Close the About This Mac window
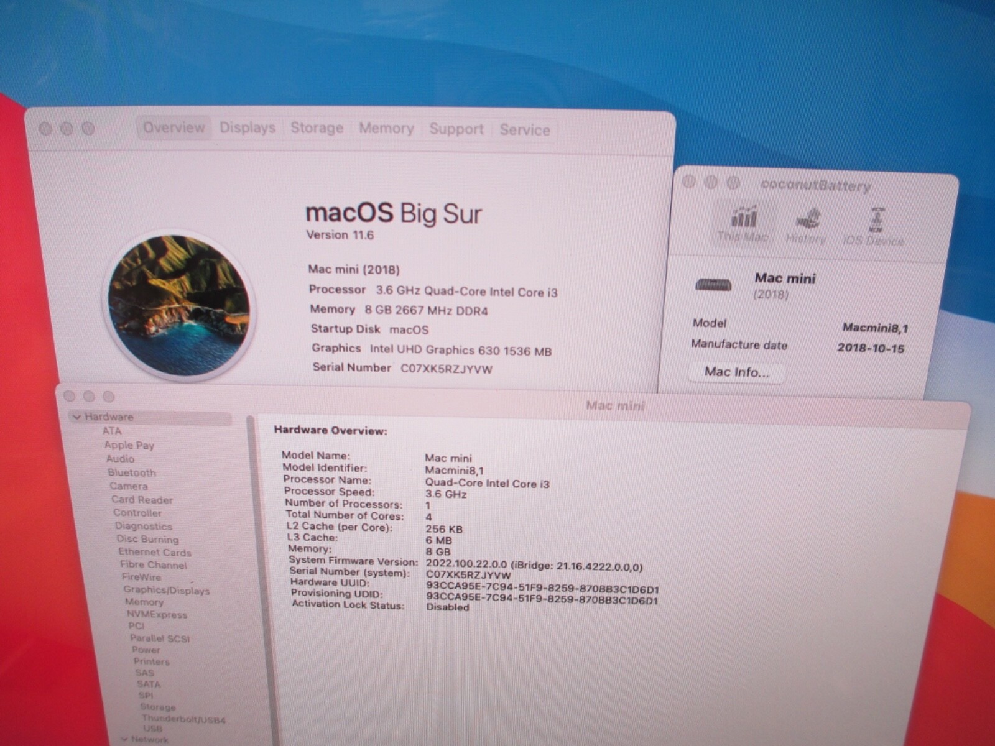The width and height of the screenshot is (995, 746). click(45, 128)
